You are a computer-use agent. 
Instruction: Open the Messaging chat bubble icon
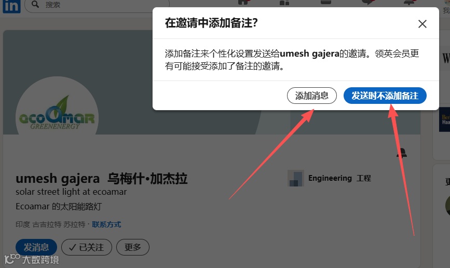368,2
